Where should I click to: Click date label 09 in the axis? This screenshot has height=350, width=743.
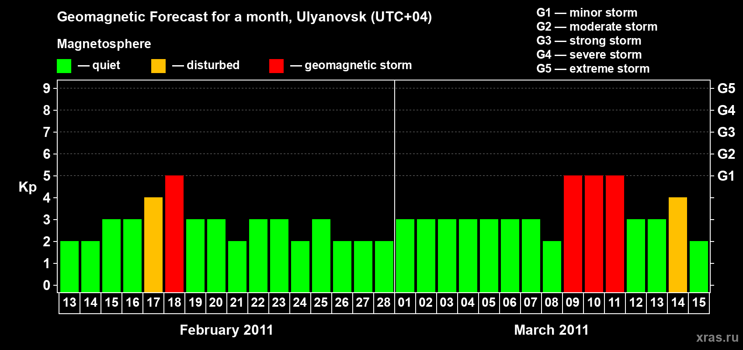click(573, 303)
